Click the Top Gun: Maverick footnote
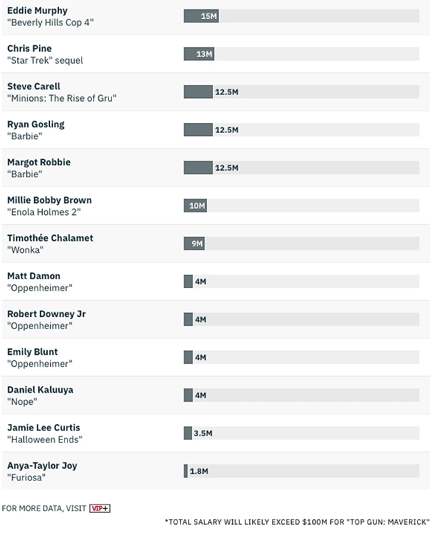Viewport: 434px width, 533px height. tap(297, 522)
